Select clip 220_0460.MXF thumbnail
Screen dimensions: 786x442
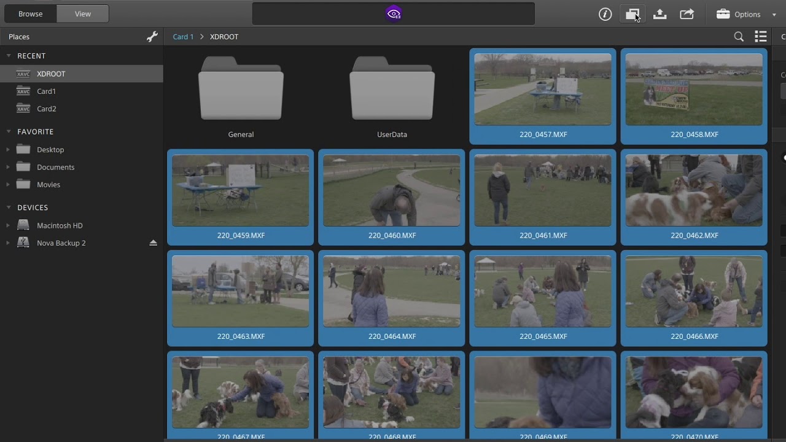tap(392, 190)
